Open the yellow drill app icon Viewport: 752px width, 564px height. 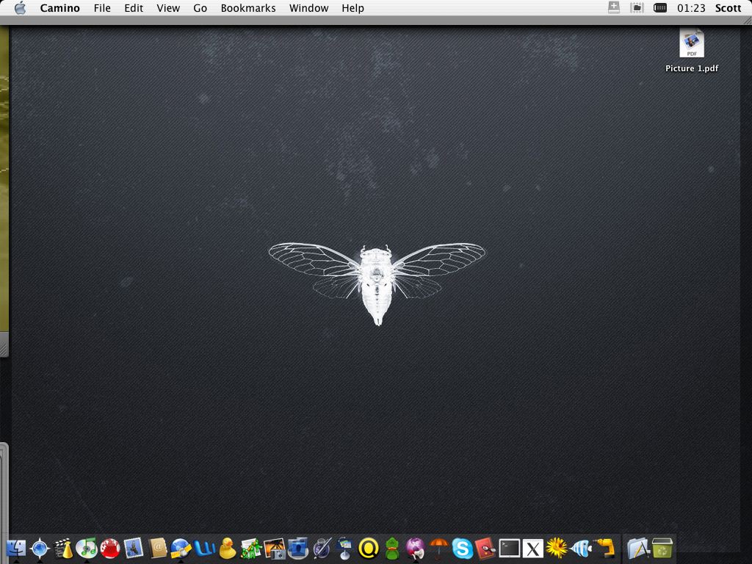(x=604, y=548)
